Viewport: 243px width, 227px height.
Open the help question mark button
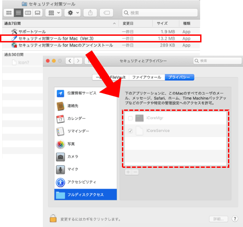[235, 219]
